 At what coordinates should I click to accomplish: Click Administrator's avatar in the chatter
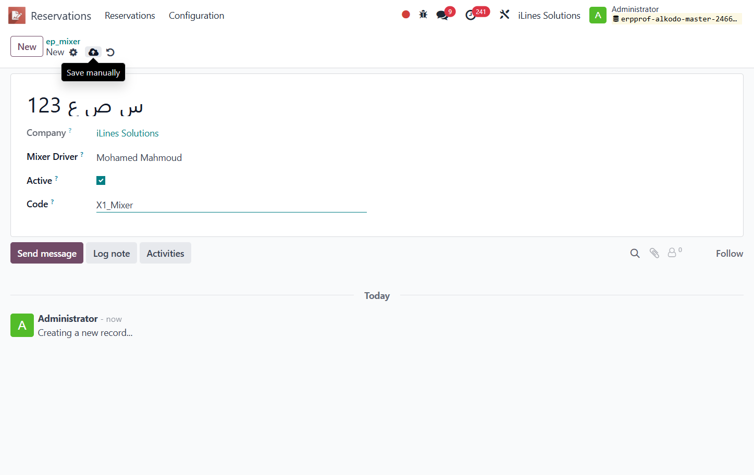[22, 326]
